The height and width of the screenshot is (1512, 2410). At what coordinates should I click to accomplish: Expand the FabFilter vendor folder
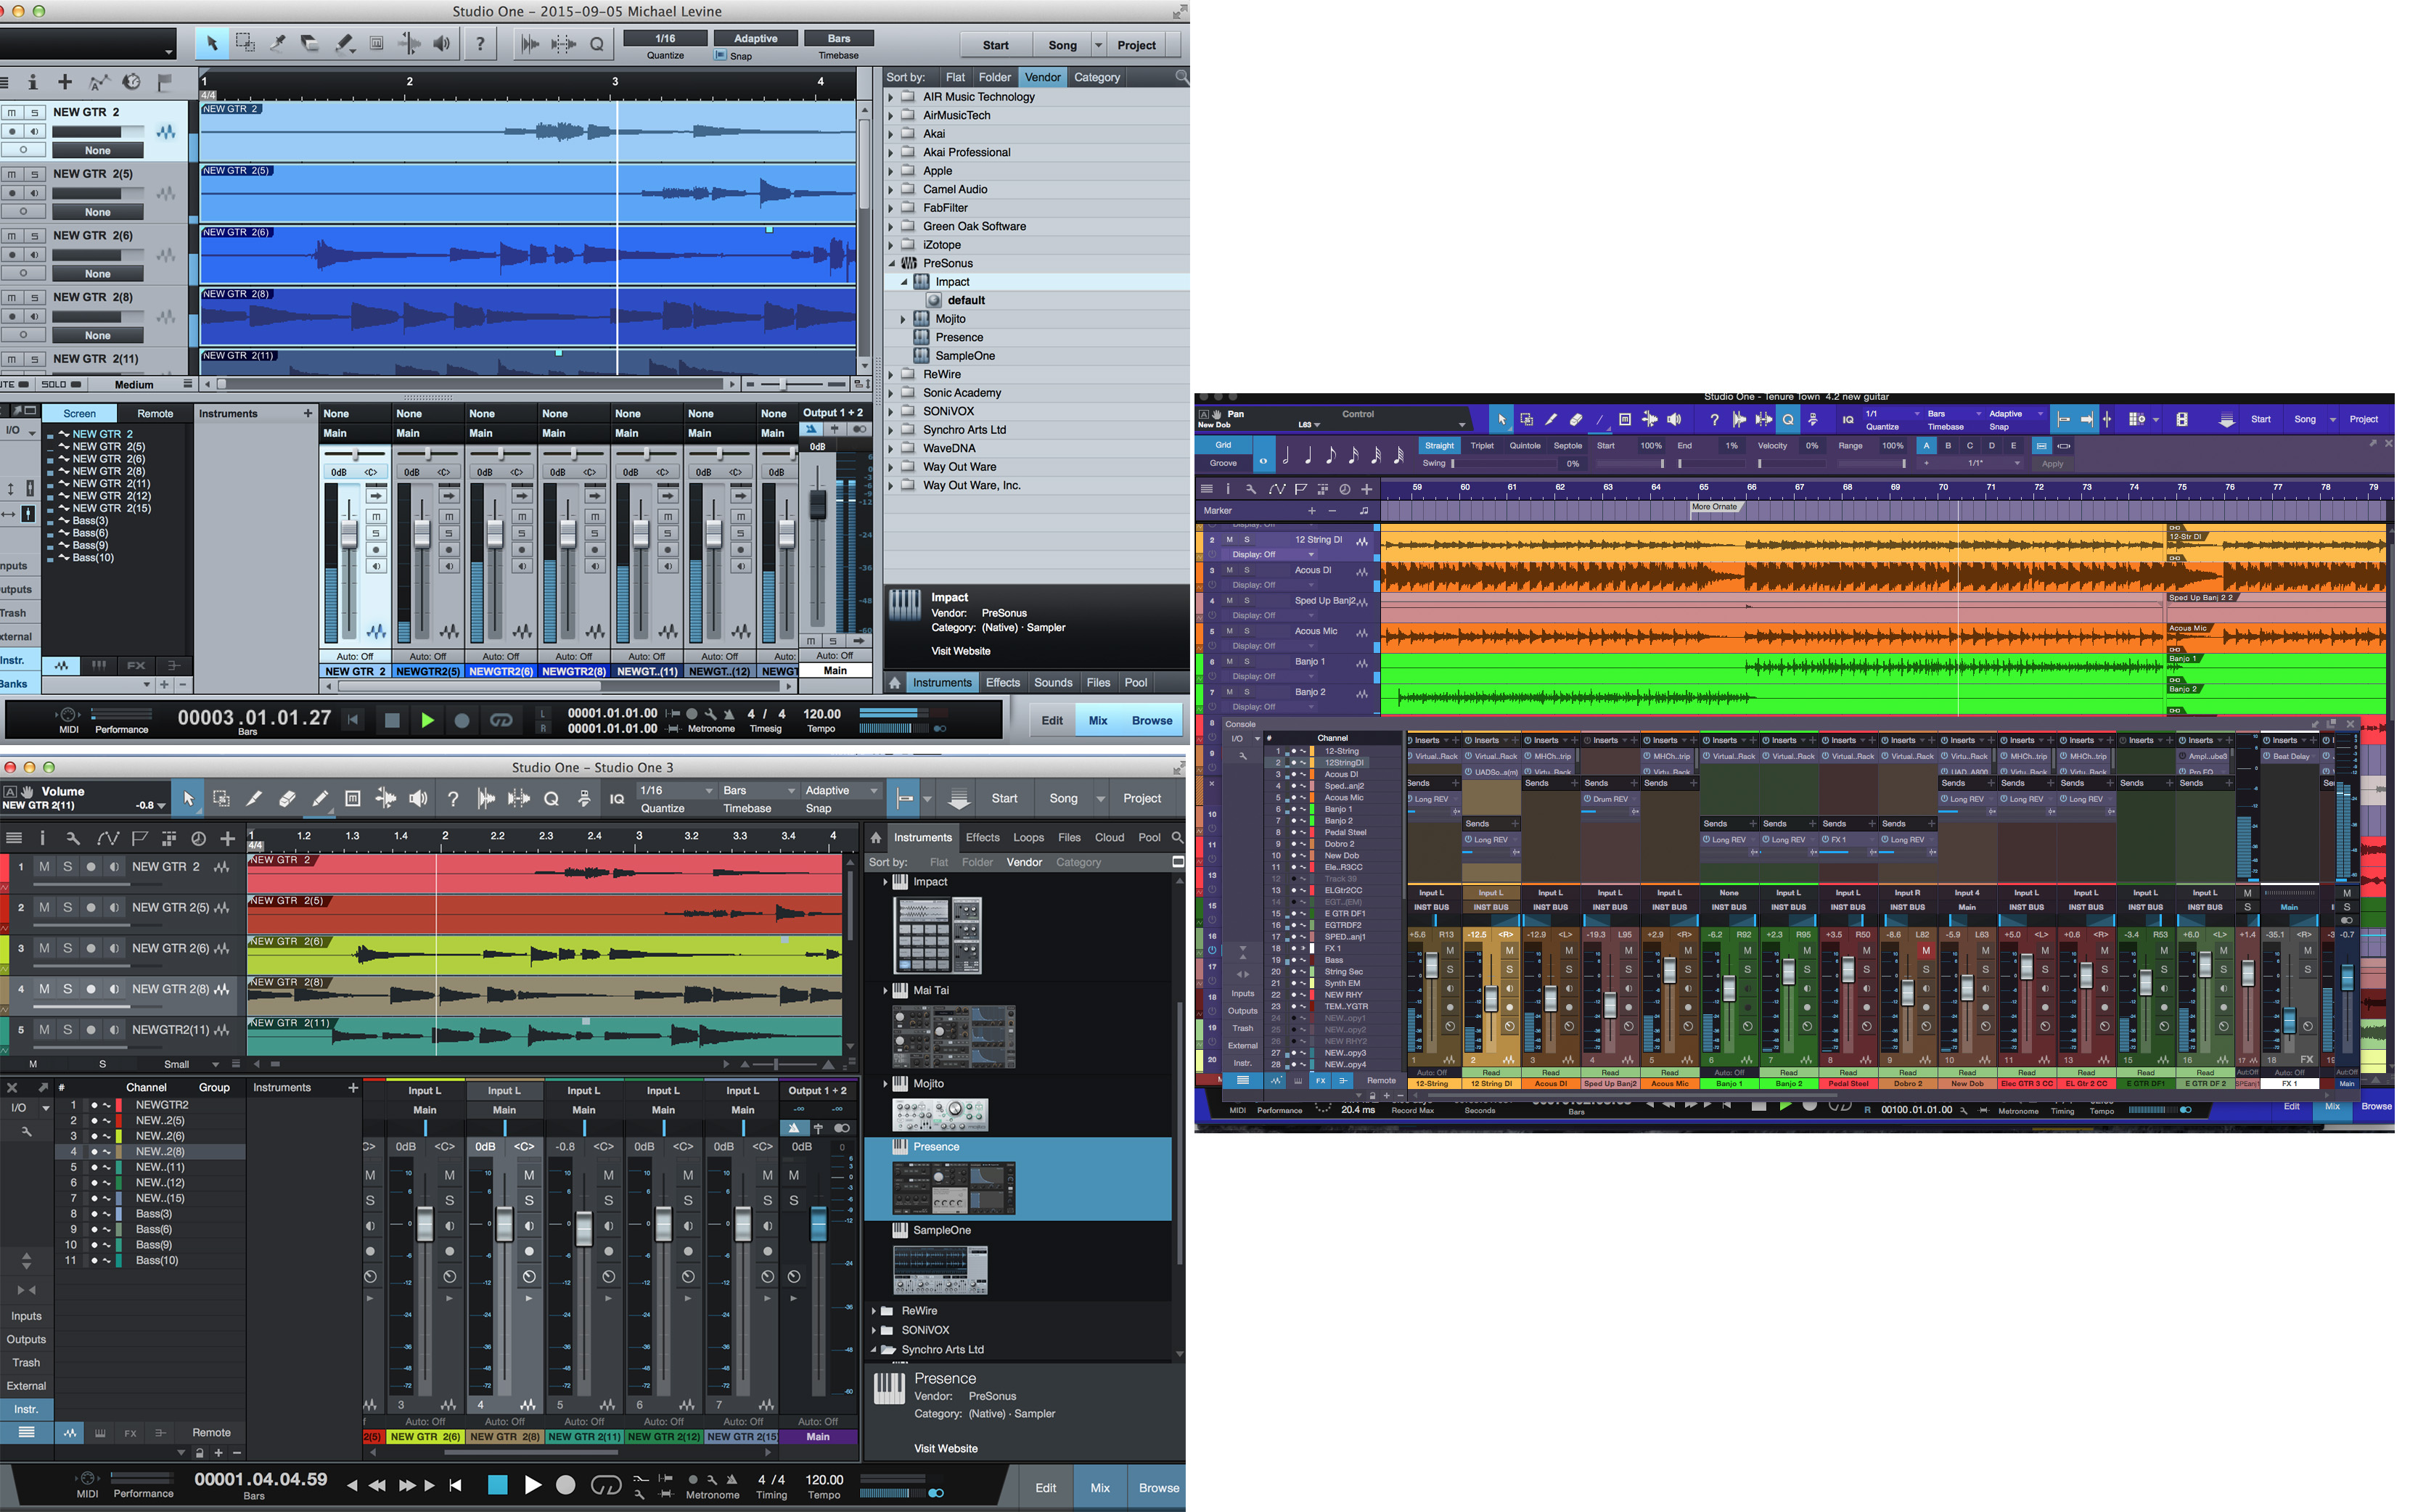coord(891,208)
